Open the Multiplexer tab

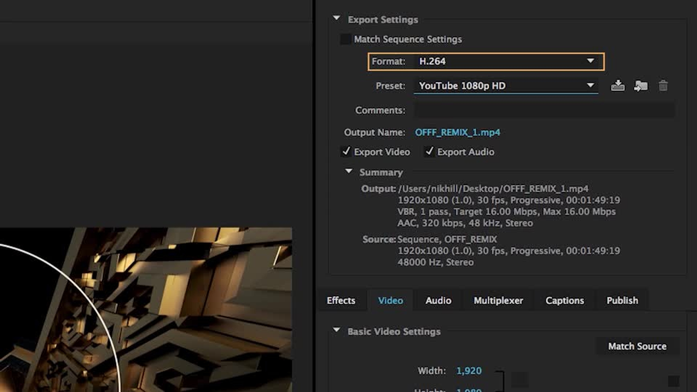tap(498, 301)
